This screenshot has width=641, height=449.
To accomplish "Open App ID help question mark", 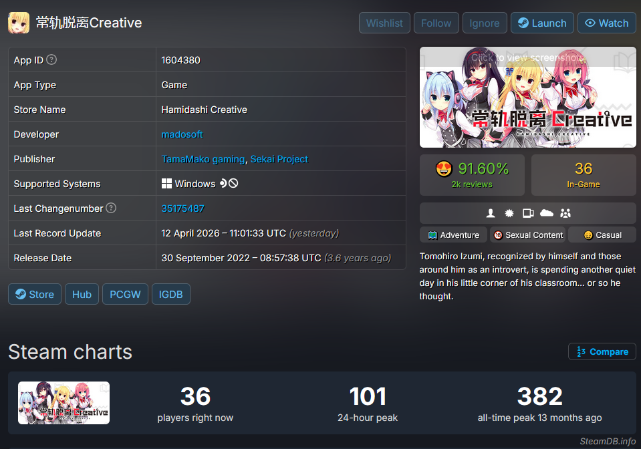I will click(51, 59).
